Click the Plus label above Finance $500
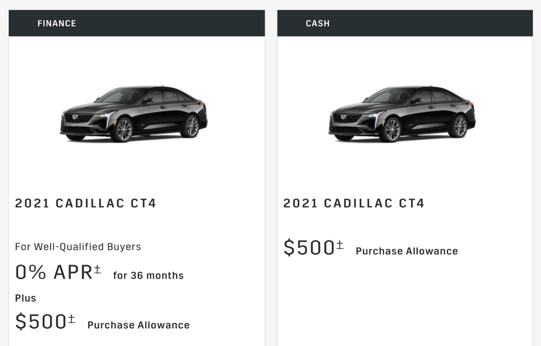The height and width of the screenshot is (346, 541). click(26, 298)
